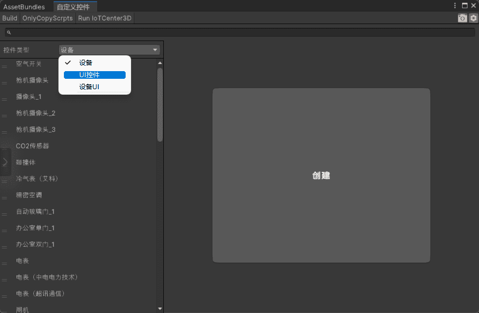Click the OnlyCopyScrpts button
This screenshot has width=479, height=313.
pyautogui.click(x=48, y=18)
